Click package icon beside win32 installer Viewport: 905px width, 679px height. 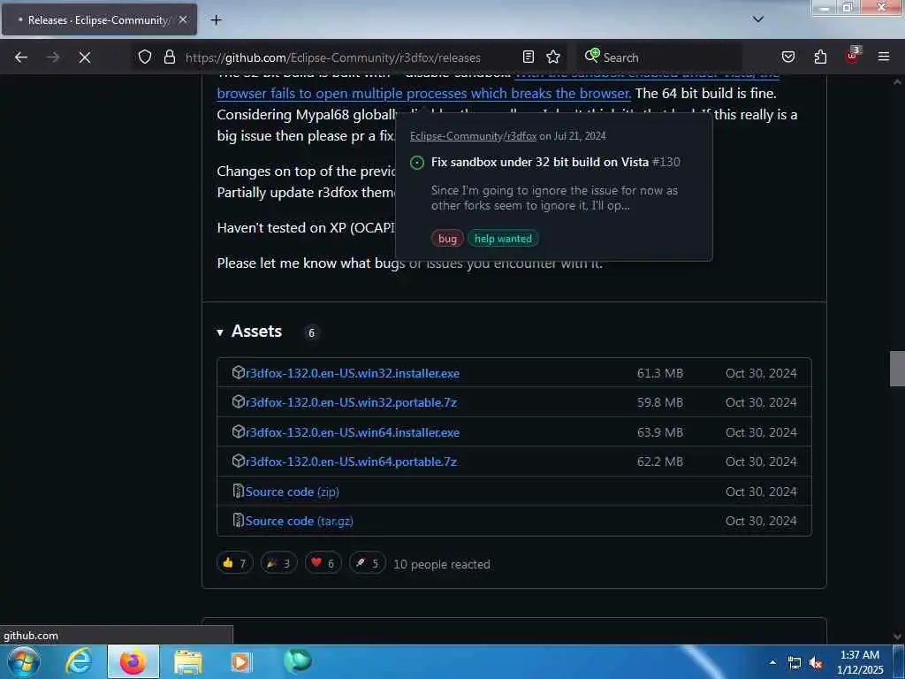239,372
